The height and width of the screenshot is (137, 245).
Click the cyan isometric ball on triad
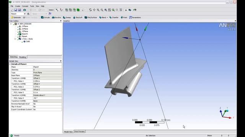pos(227,111)
